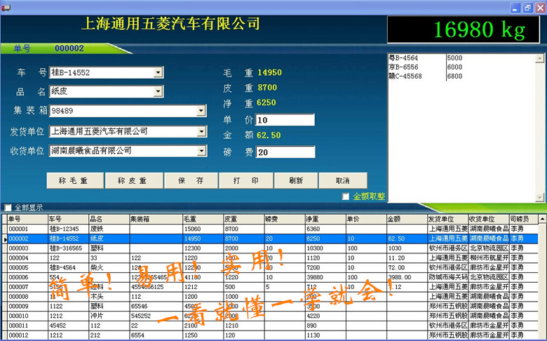Viewport: 547px width, 341px height.
Task: Click the row indicator arrow for 000002
Action: [x=5, y=239]
